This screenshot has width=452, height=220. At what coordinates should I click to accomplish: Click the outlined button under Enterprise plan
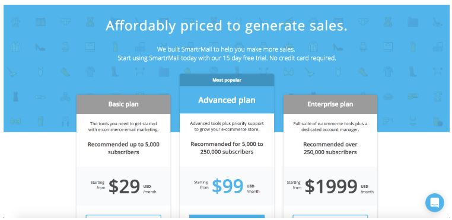pos(330,216)
